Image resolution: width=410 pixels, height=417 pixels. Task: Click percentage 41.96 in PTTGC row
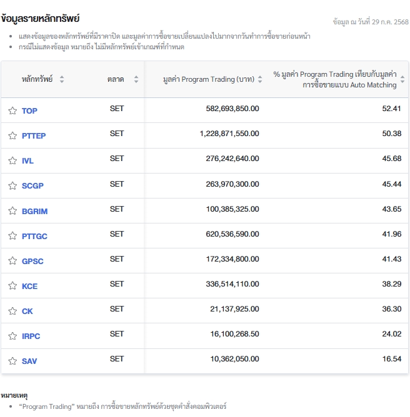(392, 234)
